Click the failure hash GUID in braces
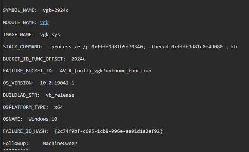Viewport: 249px width, 152px height. (x=108, y=131)
